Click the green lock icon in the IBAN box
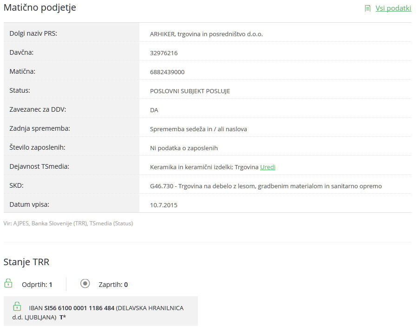The image size is (418, 331). (x=17, y=306)
